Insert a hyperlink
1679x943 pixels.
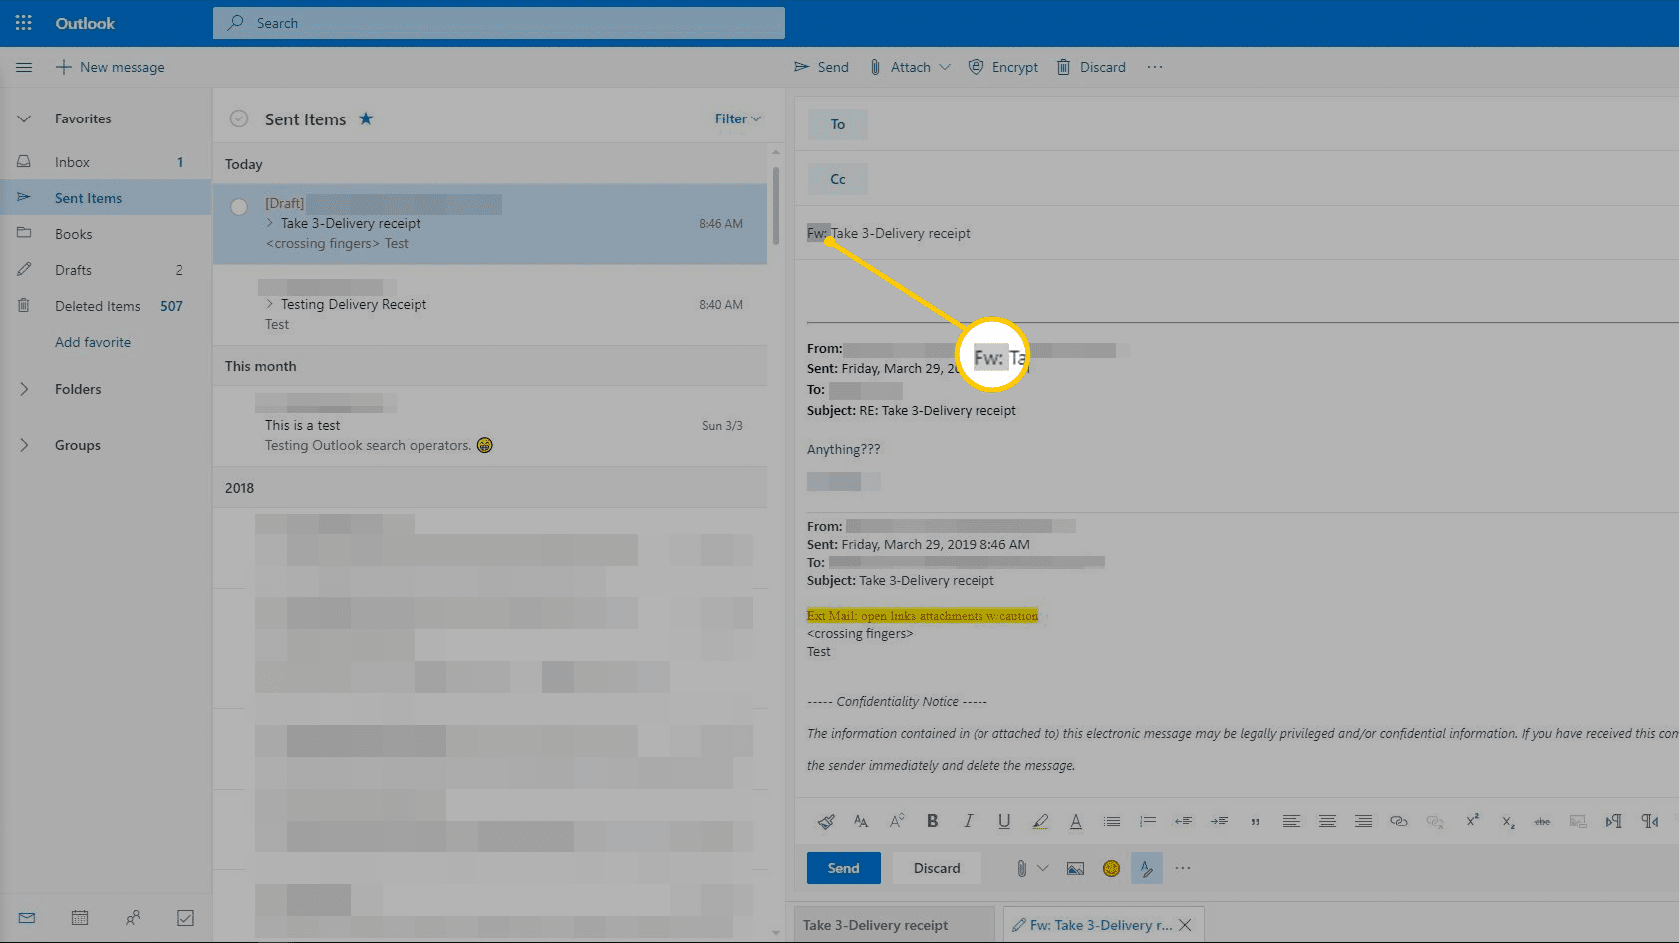(1399, 822)
